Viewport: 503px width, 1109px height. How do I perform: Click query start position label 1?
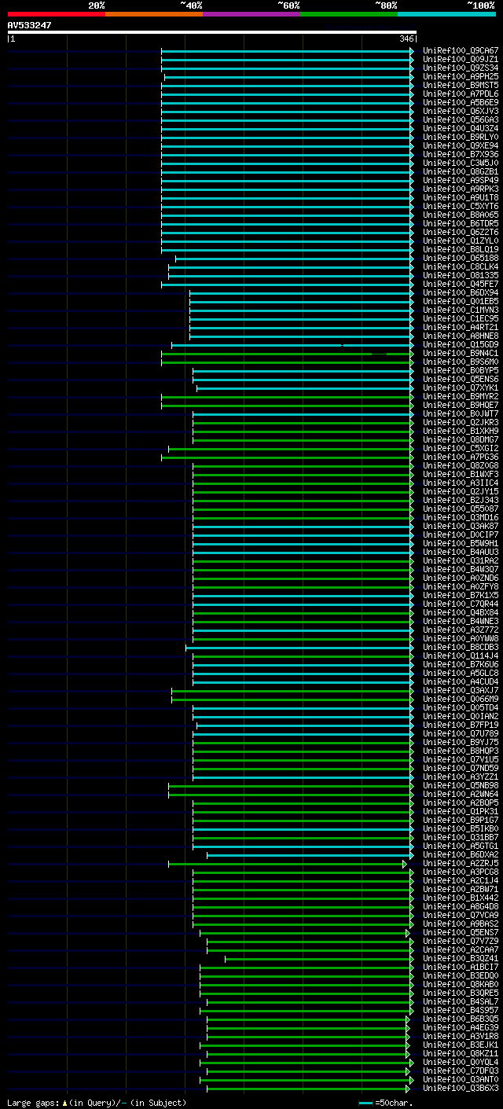pos(13,39)
